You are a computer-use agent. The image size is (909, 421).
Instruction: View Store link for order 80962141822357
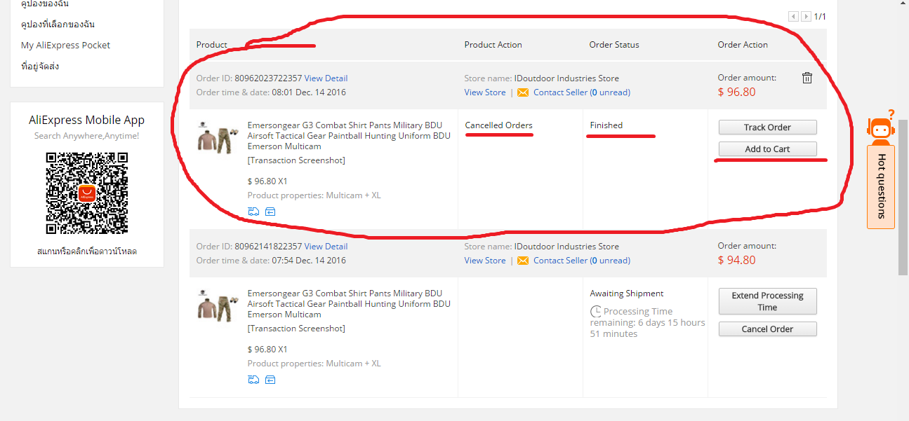tap(485, 261)
